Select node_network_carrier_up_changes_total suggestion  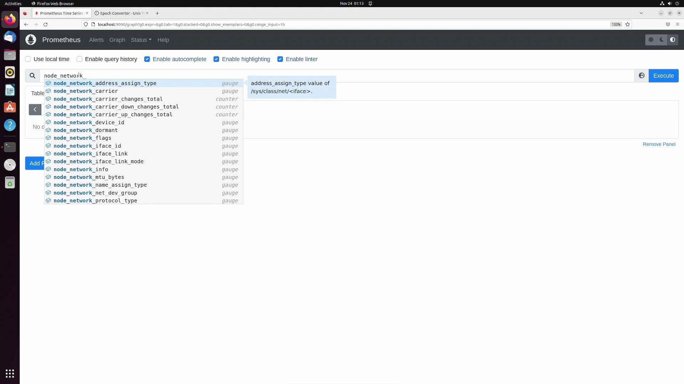pos(144,114)
